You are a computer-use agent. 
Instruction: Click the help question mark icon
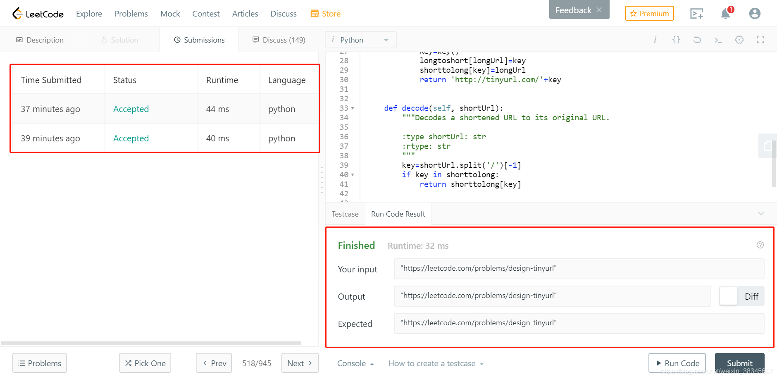760,245
